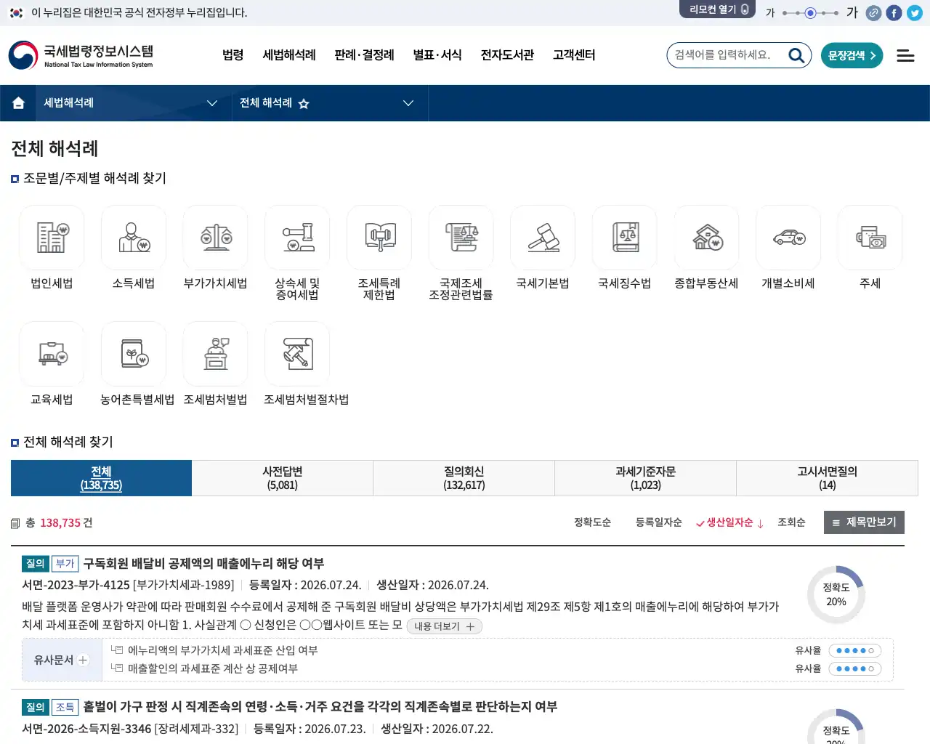Image resolution: width=930 pixels, height=744 pixels.
Task: Click the 부가 tag on first result
Action: click(x=65, y=564)
